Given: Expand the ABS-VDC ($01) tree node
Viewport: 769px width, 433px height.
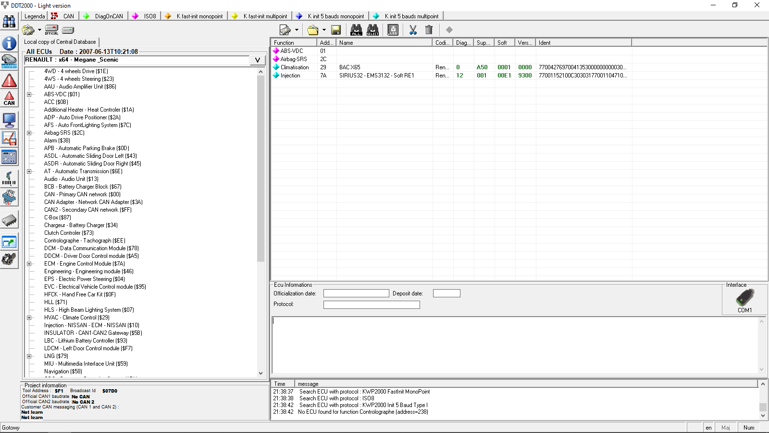Looking at the screenshot, I should pos(29,94).
